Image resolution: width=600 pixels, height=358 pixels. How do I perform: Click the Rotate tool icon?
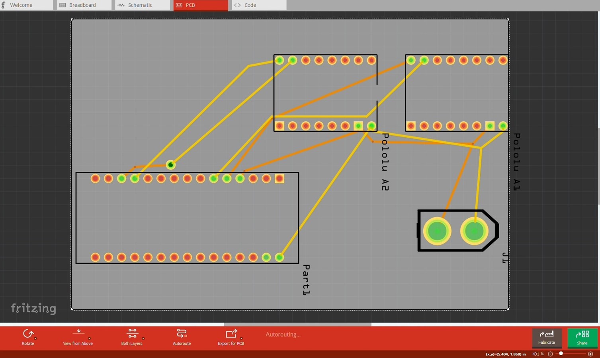pyautogui.click(x=28, y=333)
